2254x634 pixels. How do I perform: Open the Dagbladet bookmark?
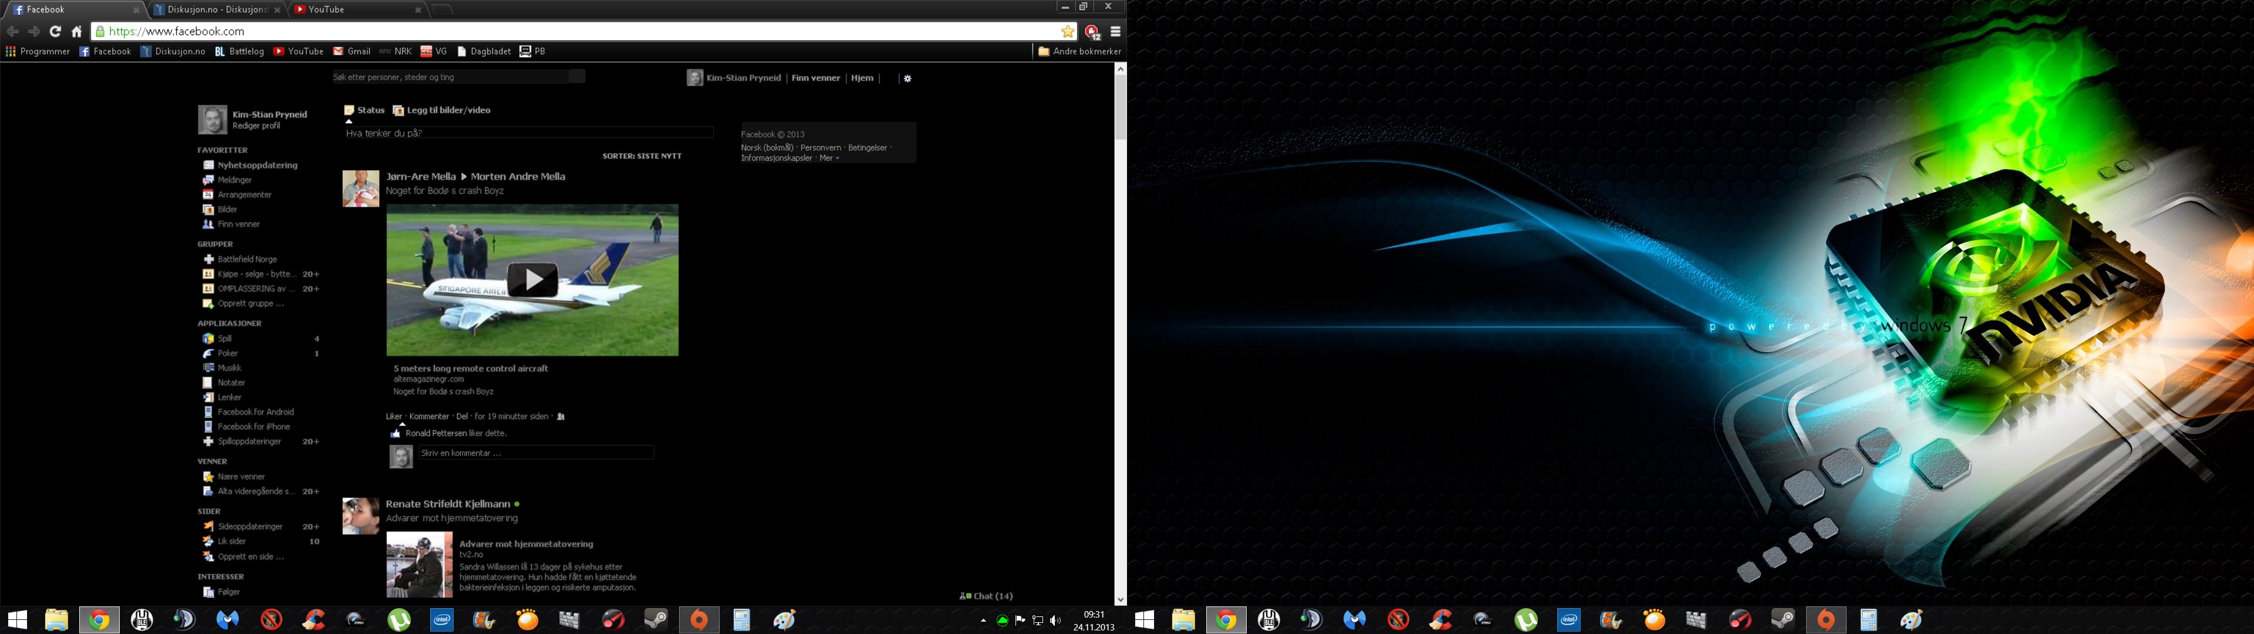[x=484, y=52]
